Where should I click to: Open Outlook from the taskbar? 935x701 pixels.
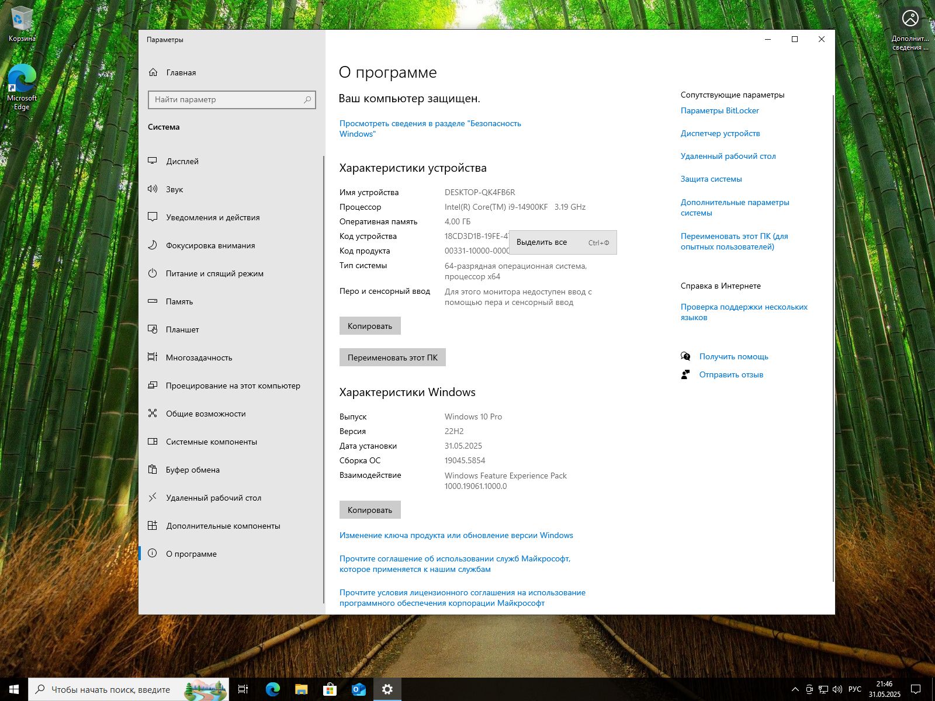358,689
